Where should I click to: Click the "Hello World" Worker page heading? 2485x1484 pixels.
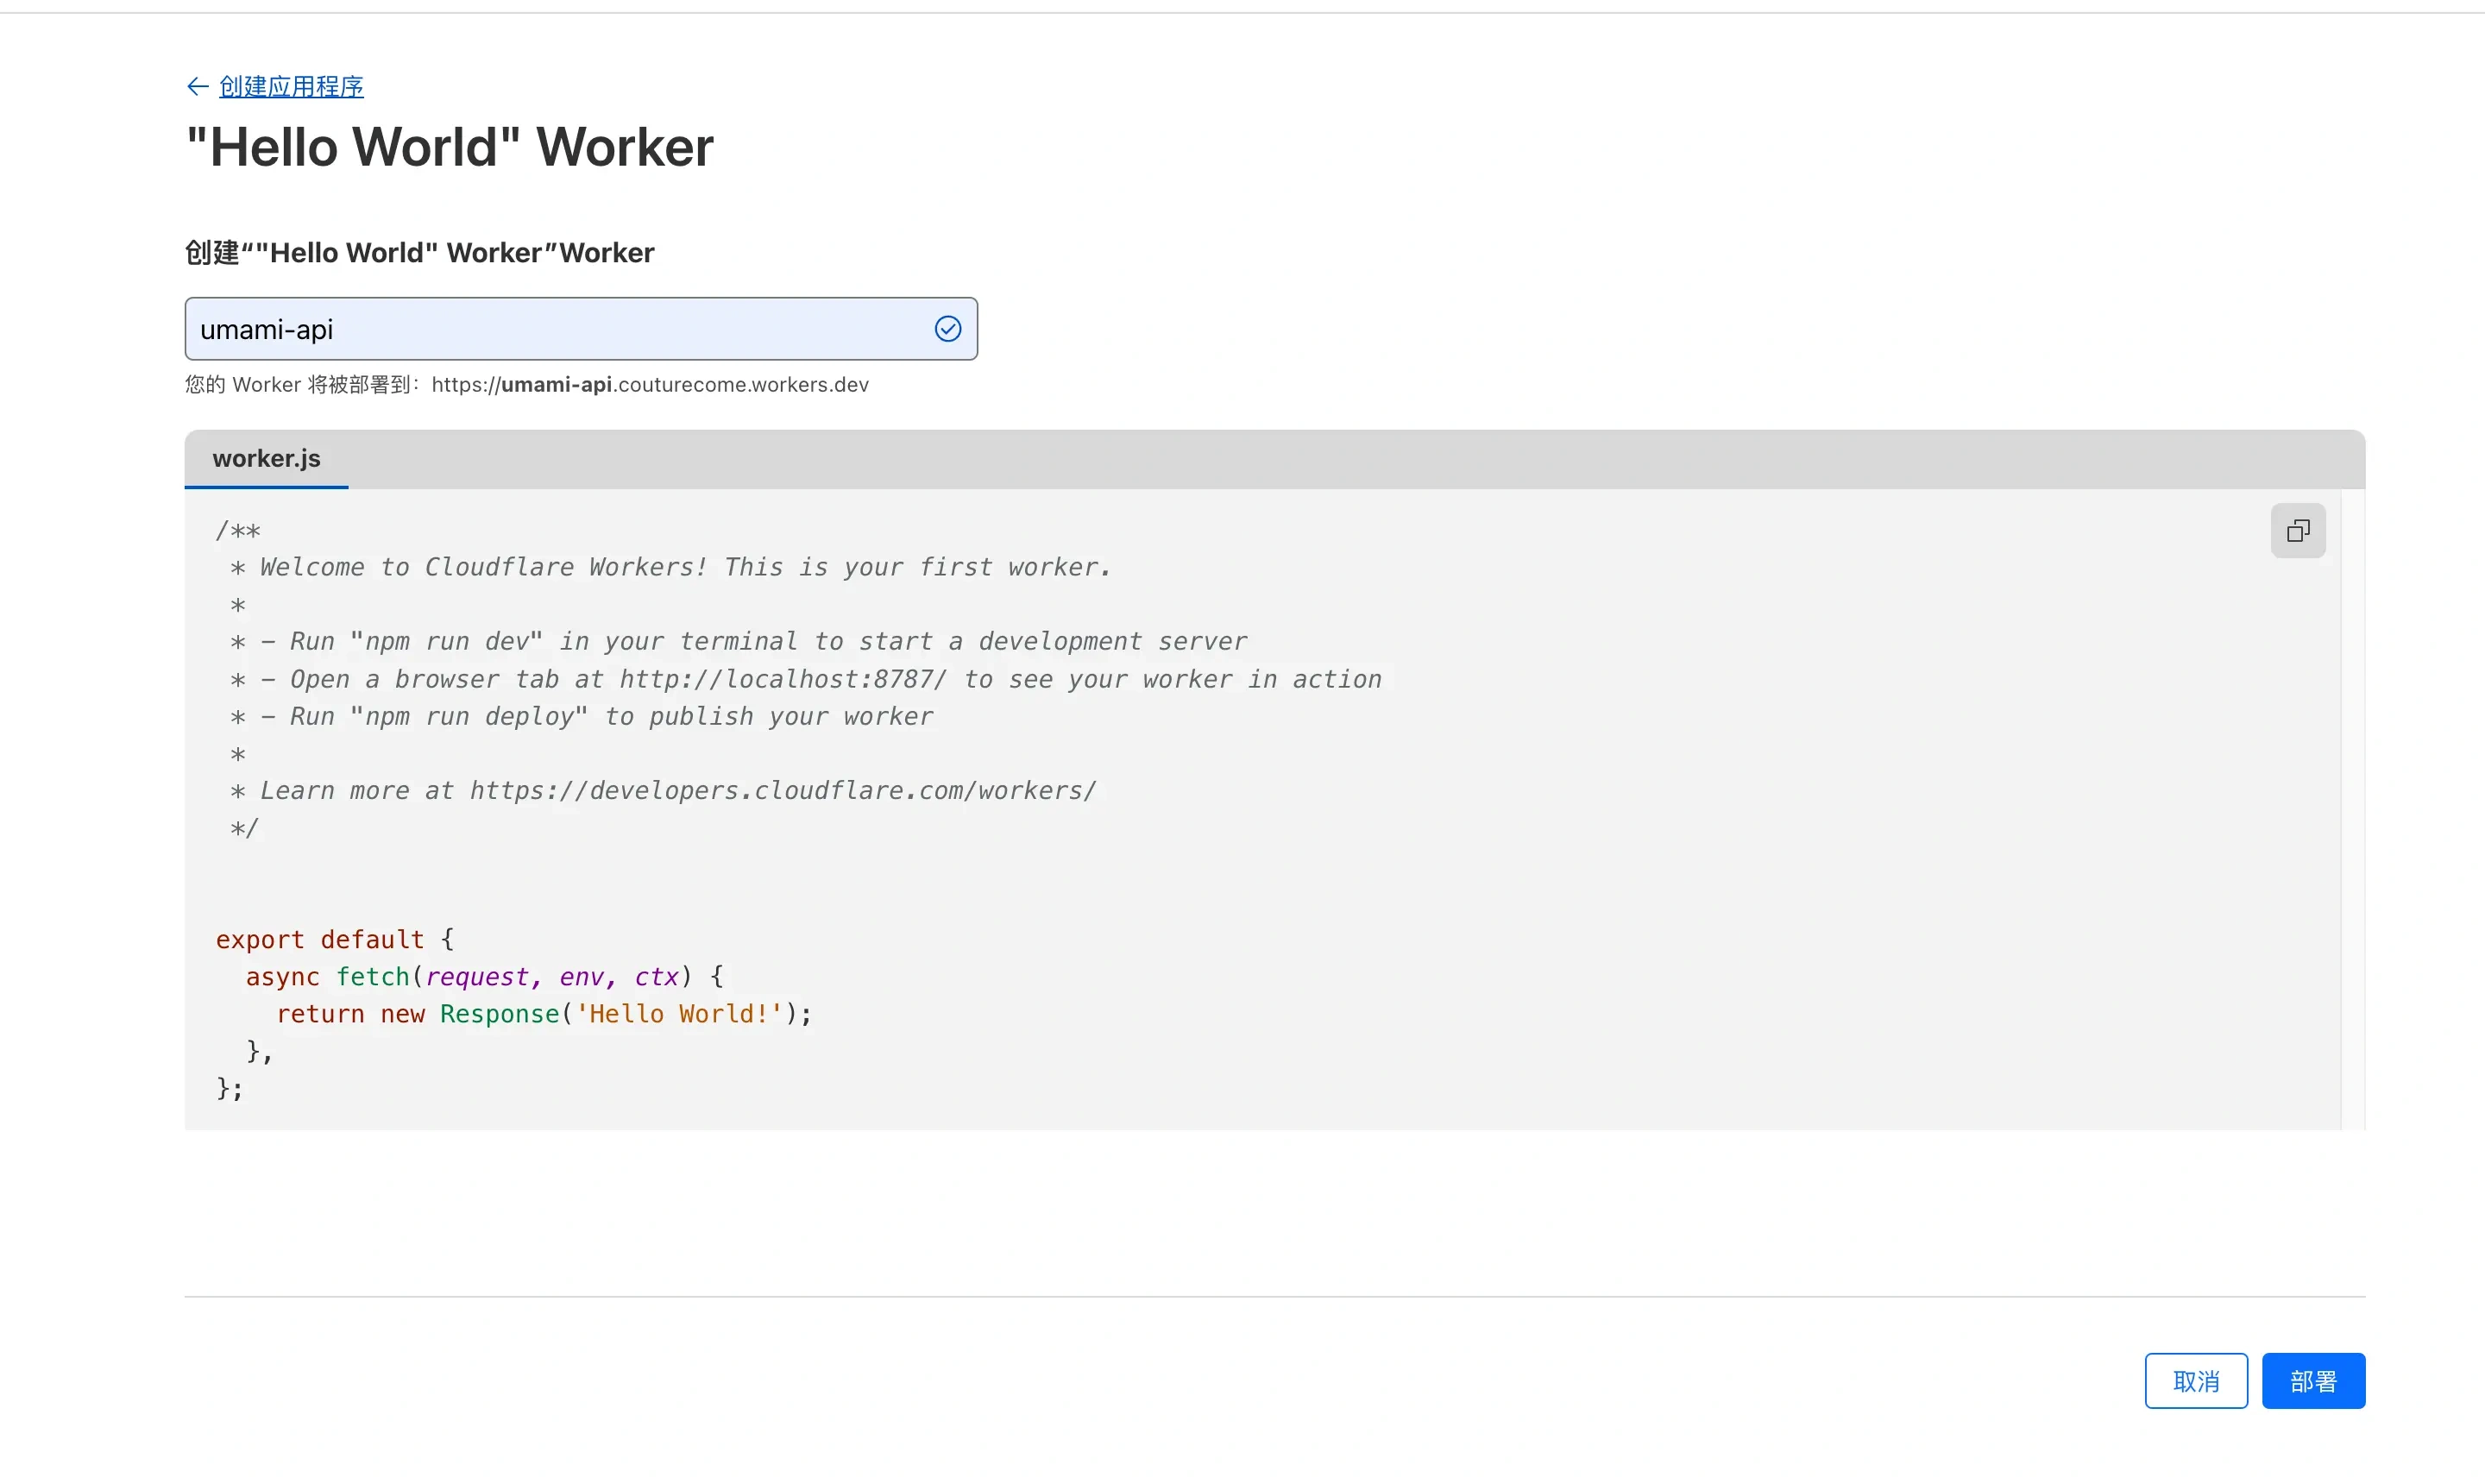[x=450, y=148]
